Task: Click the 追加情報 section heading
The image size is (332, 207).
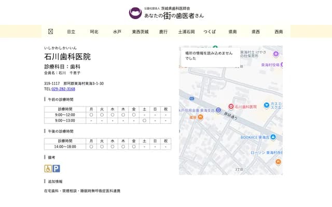Action: [x=55, y=182]
